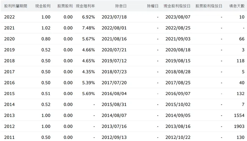247x141 pixels.
Task: Click the 除權日 column header
Action: point(153,6)
